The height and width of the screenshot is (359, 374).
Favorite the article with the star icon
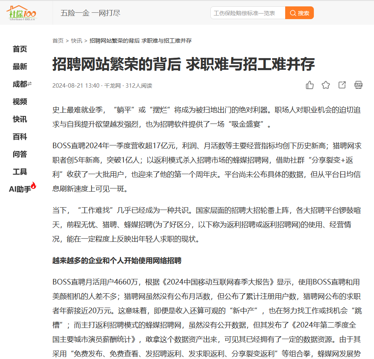coord(326,85)
